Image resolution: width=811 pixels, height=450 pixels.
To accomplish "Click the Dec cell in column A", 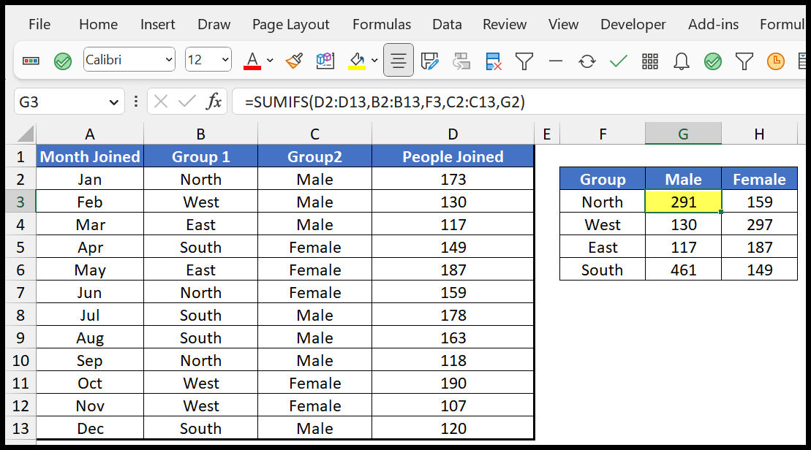I will click(x=90, y=428).
